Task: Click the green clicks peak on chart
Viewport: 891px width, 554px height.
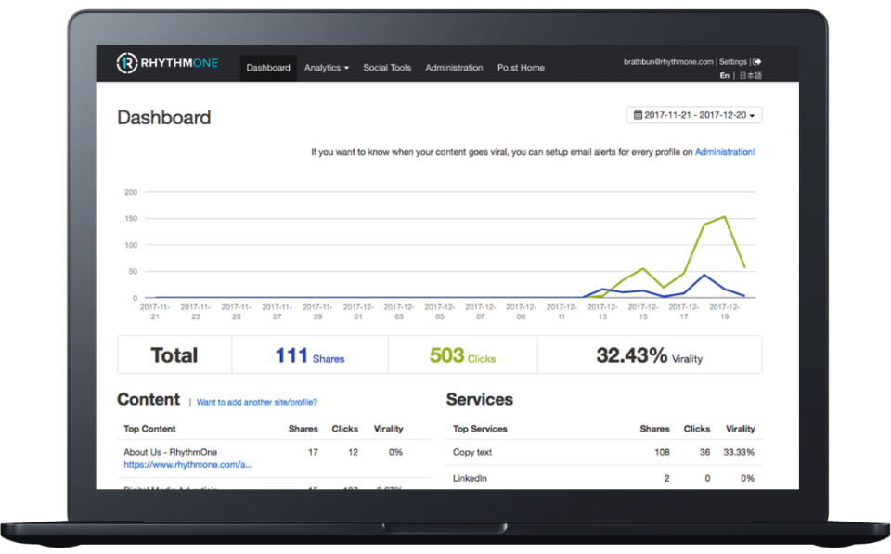Action: tap(725, 216)
